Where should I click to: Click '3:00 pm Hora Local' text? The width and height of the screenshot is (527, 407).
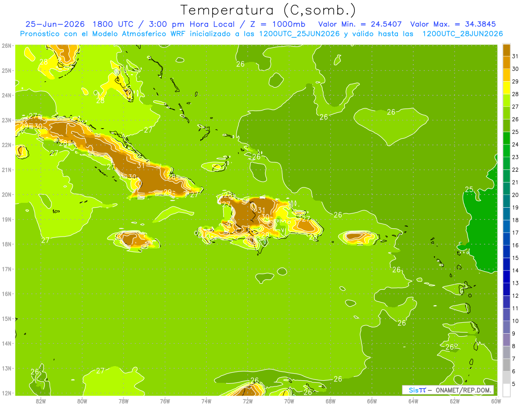191,24
